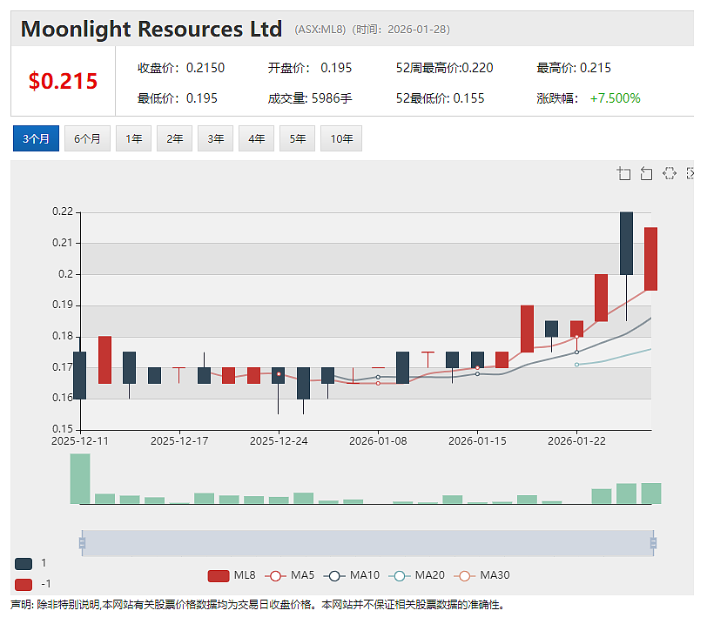Click the 2026-01-28 date in header

click(x=416, y=30)
